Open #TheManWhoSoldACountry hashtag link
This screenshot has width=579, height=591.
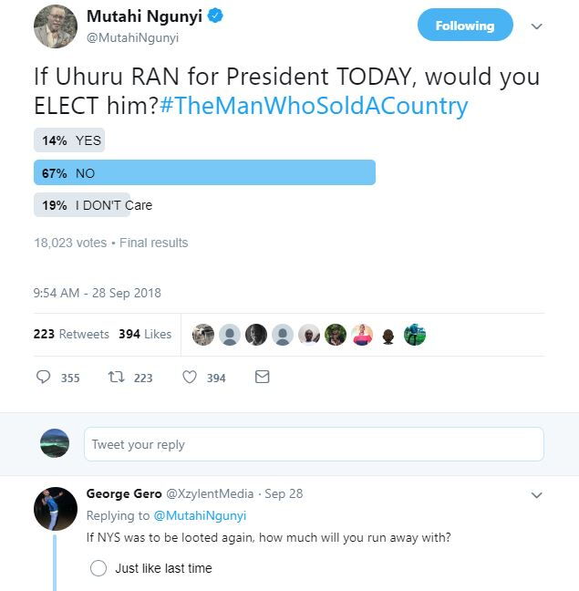coord(313,106)
